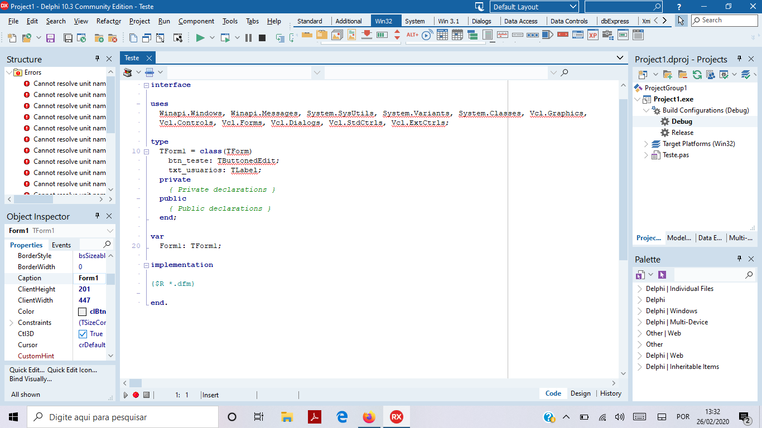Collapse the Build Configurations node
Image resolution: width=762 pixels, height=428 pixels.
pos(647,110)
